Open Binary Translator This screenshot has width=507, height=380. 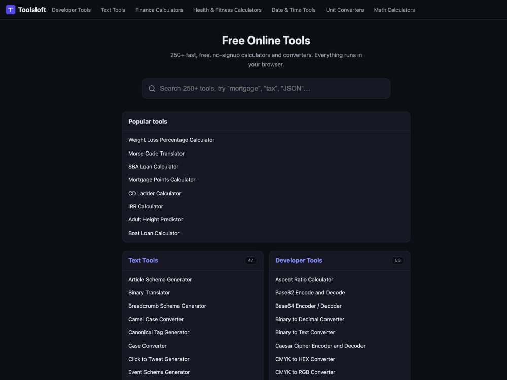pos(149,293)
